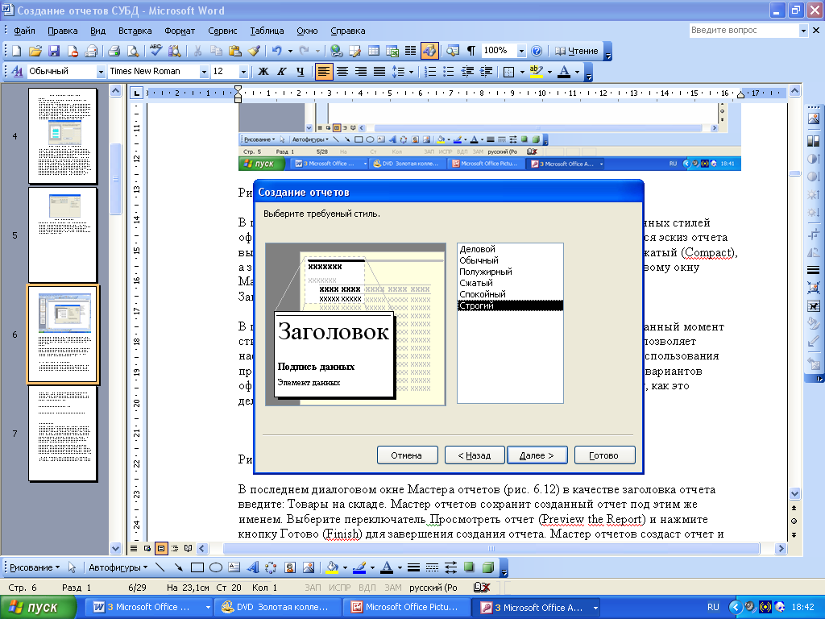Create a new blank document
The image size is (825, 619).
[16, 51]
